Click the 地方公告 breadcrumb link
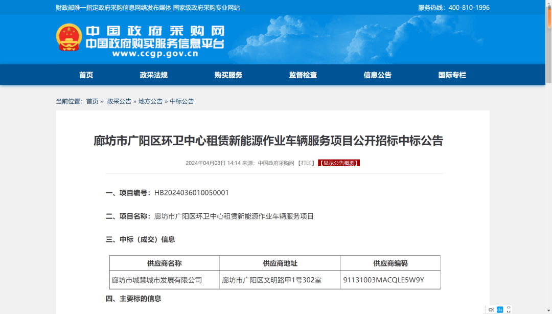The image size is (552, 314). click(150, 101)
